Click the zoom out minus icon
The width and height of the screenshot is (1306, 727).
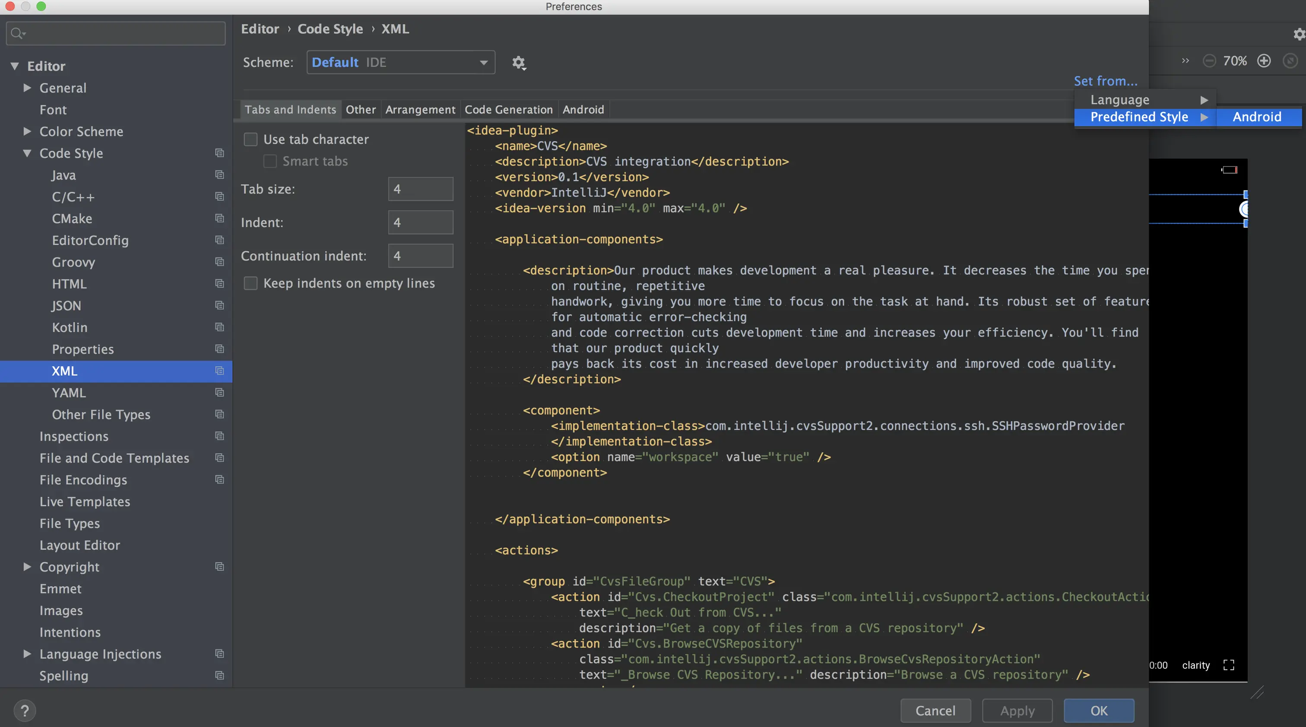1209,61
